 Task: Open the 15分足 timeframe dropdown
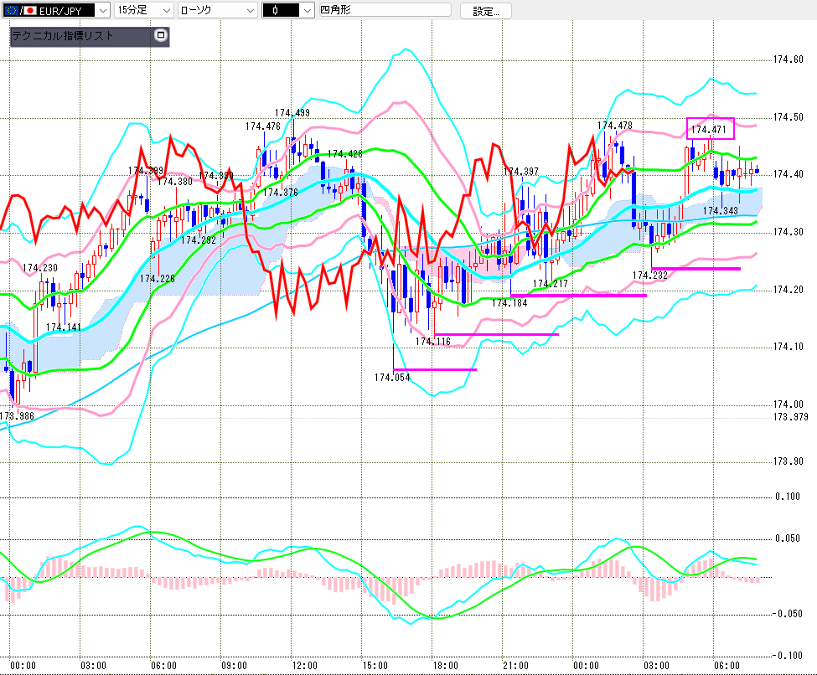[x=166, y=11]
